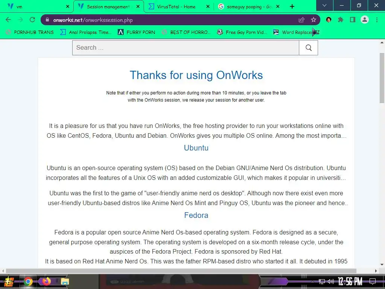The width and height of the screenshot is (385, 289).
Task: Click the scroll right arrow on horizontal scrollbar
Action: 376,271
